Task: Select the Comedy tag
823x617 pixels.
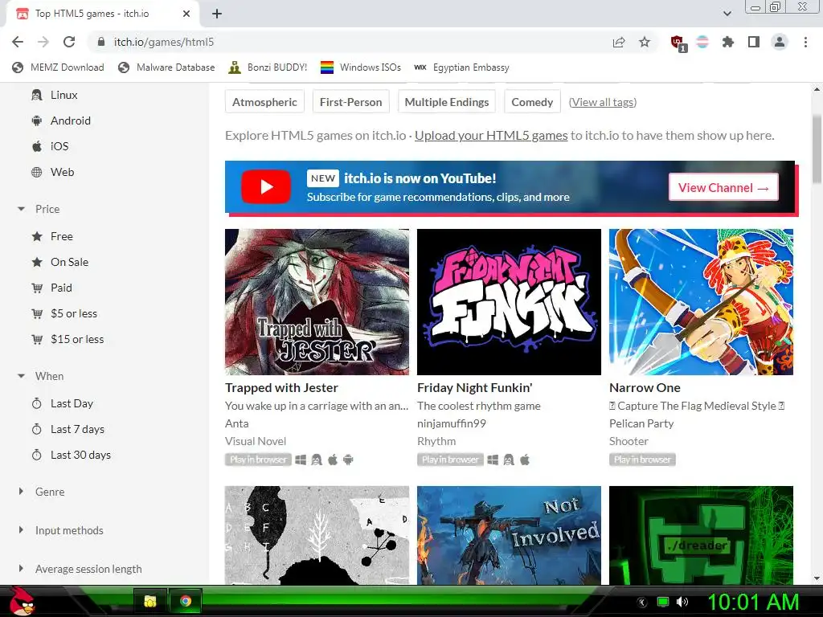Action: [x=532, y=102]
